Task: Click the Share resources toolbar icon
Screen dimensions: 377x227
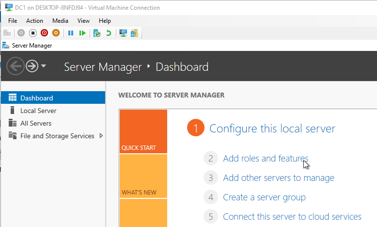Action: (x=134, y=33)
